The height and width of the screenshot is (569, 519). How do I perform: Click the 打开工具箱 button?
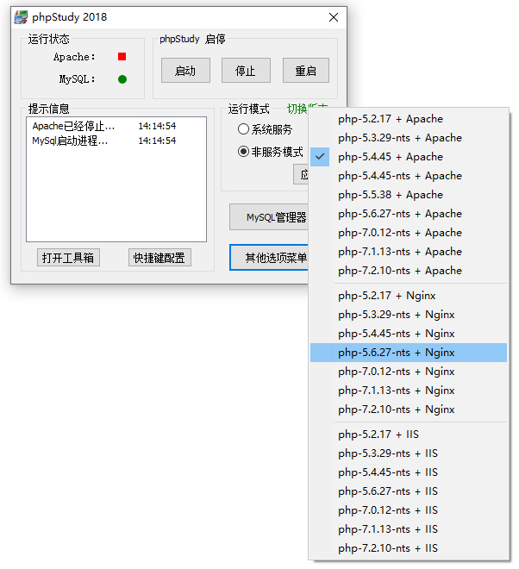(68, 258)
